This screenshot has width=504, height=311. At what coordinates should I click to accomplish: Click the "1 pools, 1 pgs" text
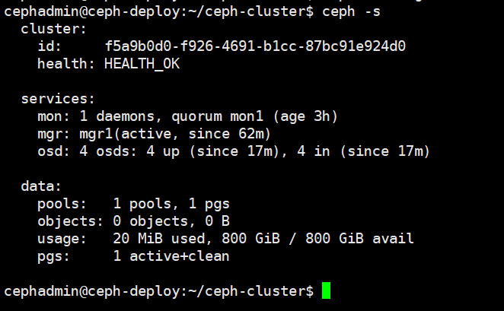(171, 204)
